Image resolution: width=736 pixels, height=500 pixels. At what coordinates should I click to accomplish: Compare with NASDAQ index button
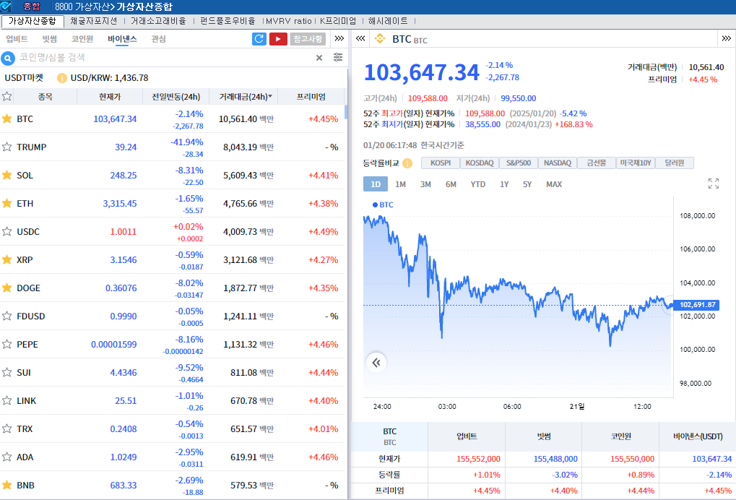tap(558, 163)
